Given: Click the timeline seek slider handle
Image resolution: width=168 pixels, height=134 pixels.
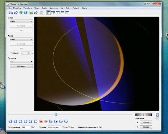Looking at the screenshot, I should click(56, 115).
